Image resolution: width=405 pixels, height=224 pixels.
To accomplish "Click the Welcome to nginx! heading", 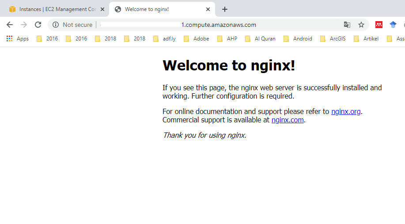I will [229, 65].
